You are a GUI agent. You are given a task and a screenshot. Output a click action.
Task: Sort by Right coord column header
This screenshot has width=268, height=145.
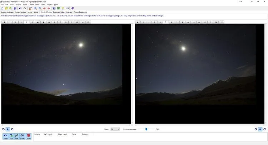63,134
